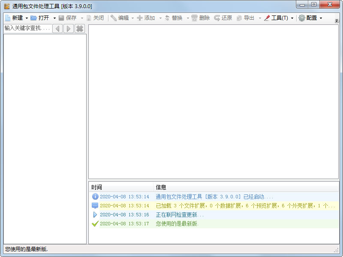Click the Open (打开) folder icon
Viewport: 343px width, 257px height.
tap(33, 18)
